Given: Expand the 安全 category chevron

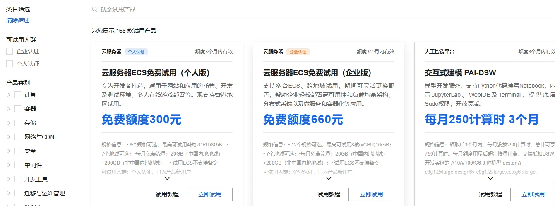Looking at the screenshot, I should click(x=9, y=151).
